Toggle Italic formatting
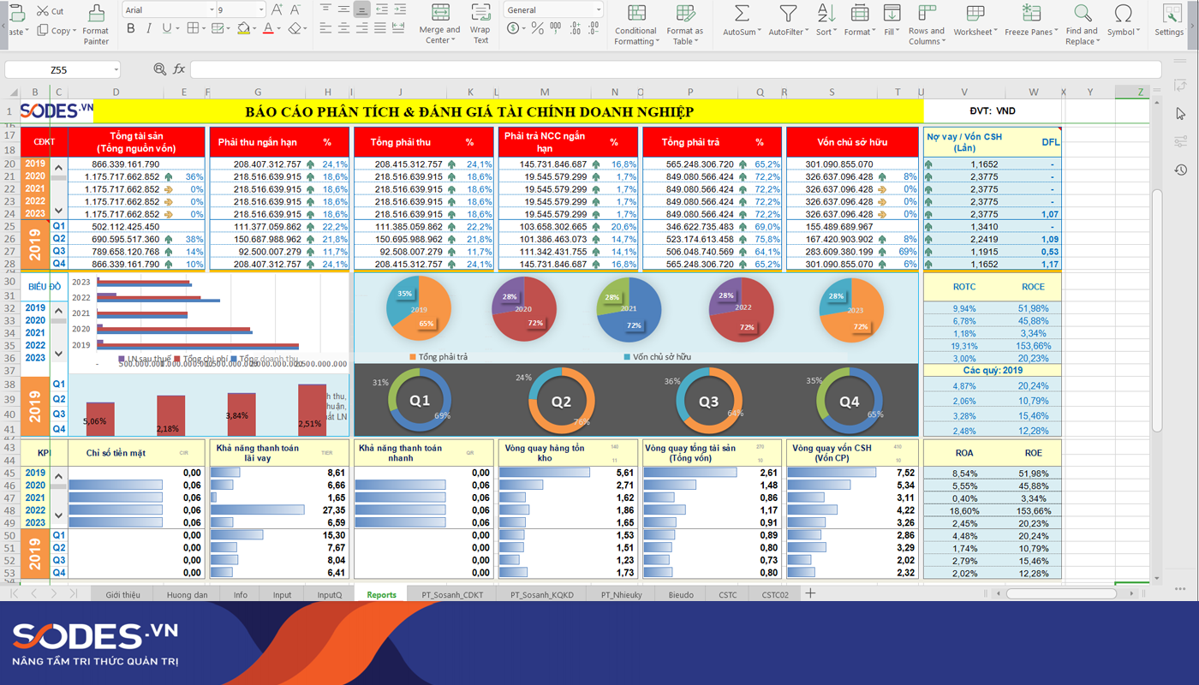The width and height of the screenshot is (1199, 685). coord(149,28)
